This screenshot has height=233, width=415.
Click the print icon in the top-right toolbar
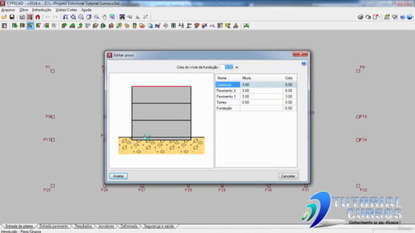[x=361, y=17]
